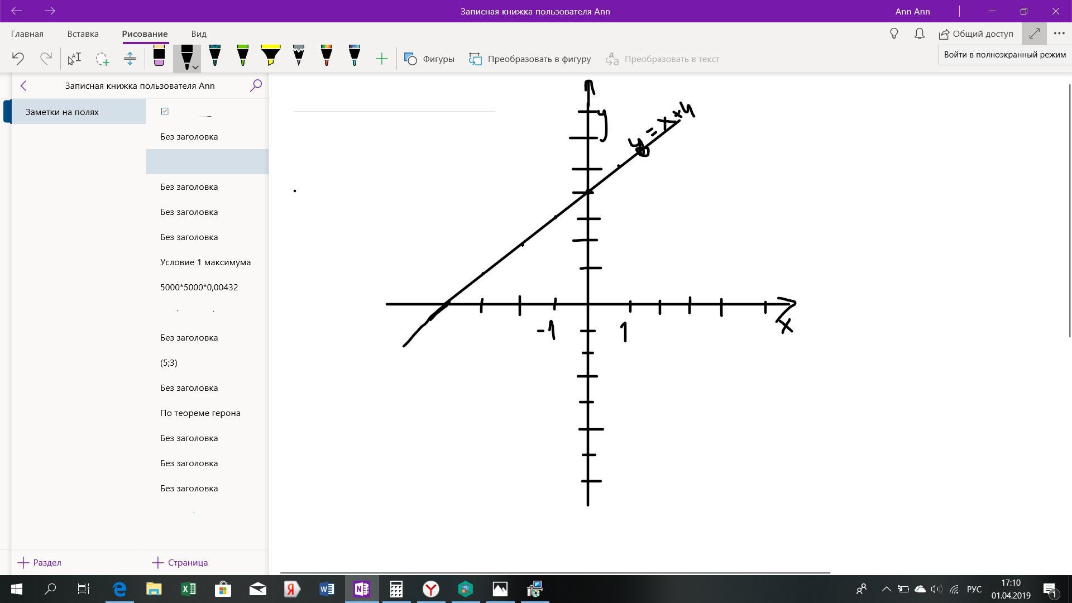Pick the green pen

[x=242, y=57]
